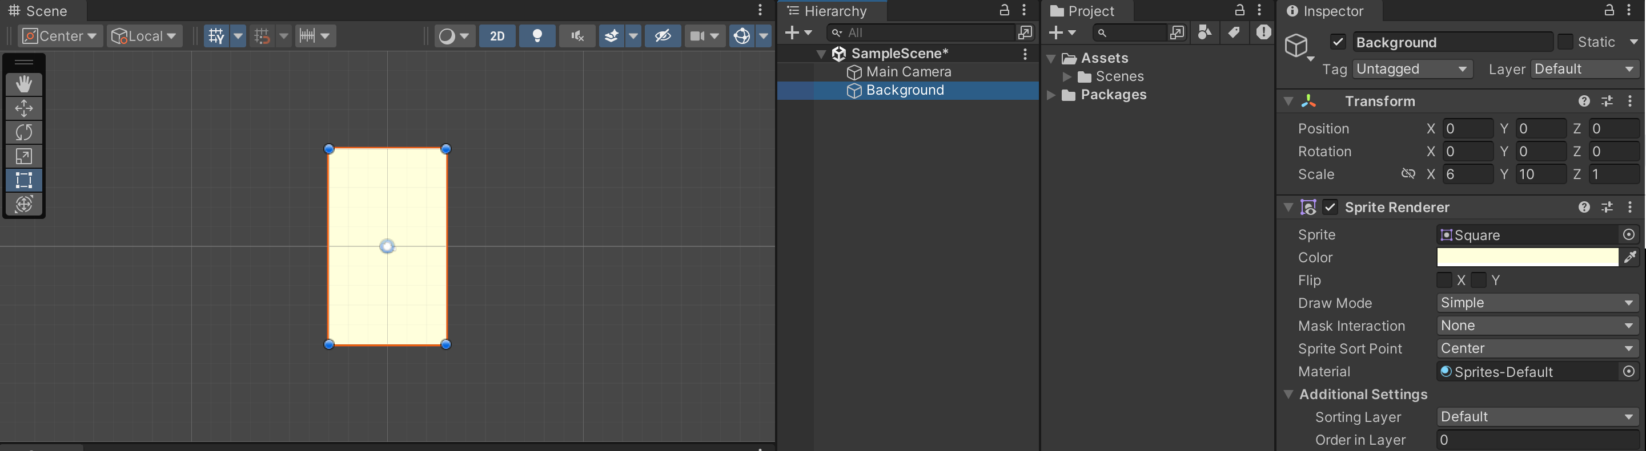1646x451 pixels.
Task: Select the Rotate tool
Action: pos(23,132)
